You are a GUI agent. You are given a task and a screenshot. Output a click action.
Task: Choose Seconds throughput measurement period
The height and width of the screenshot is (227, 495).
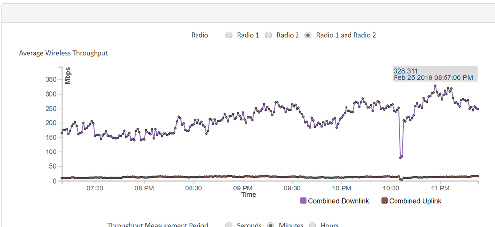[229, 225]
